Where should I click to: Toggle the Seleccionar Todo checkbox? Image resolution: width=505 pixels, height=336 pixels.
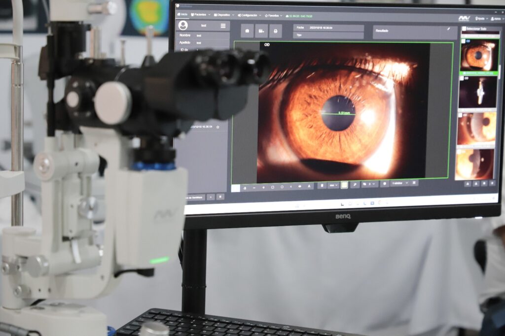click(x=464, y=29)
